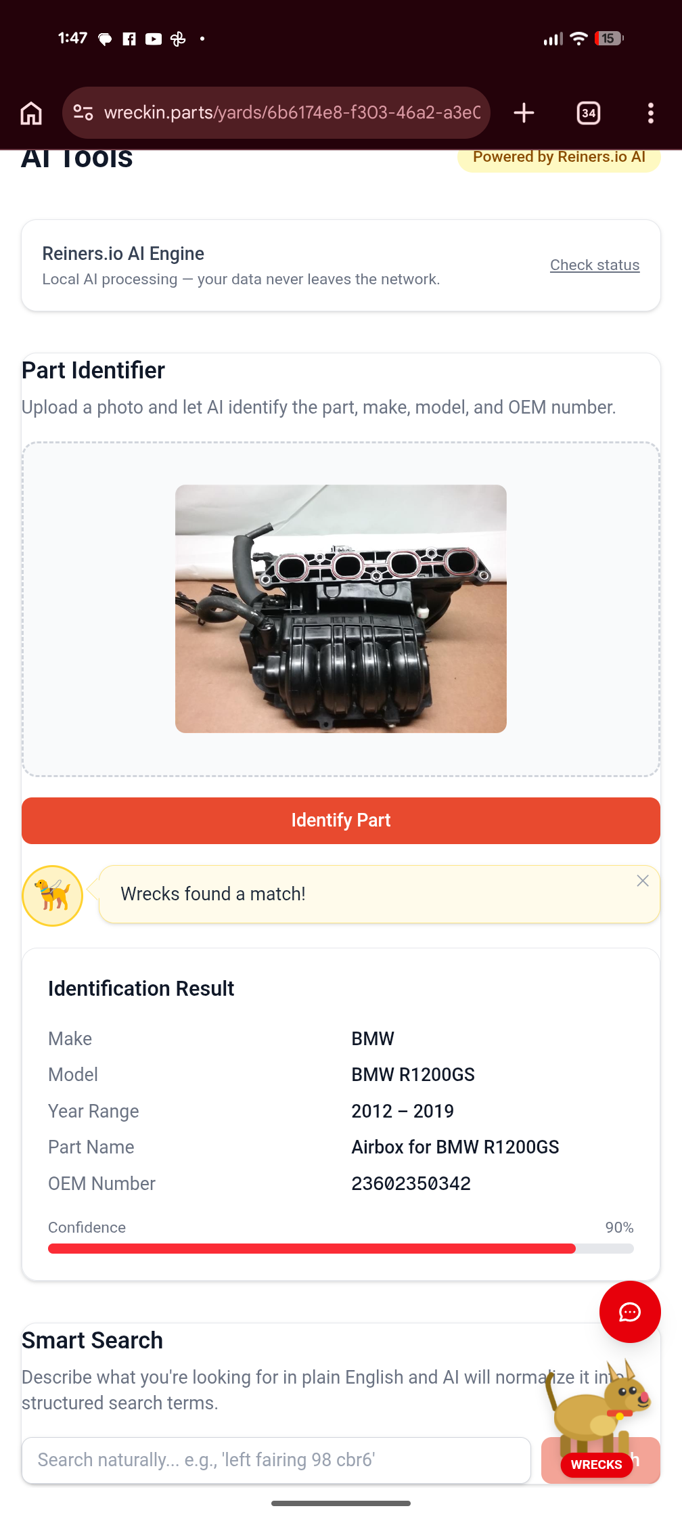Tap the battery indicator in status bar

[x=608, y=39]
